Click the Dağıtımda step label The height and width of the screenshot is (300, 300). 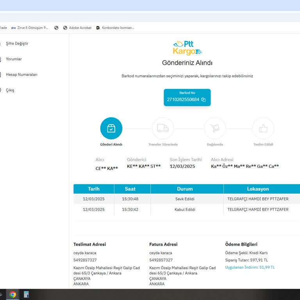(x=215, y=145)
